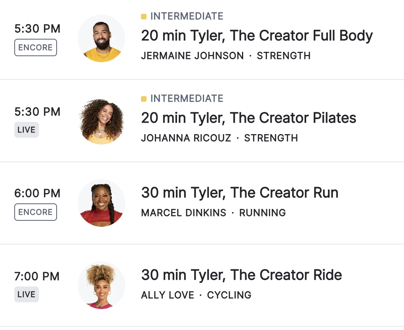Click the RUNNING category label

[x=262, y=213]
